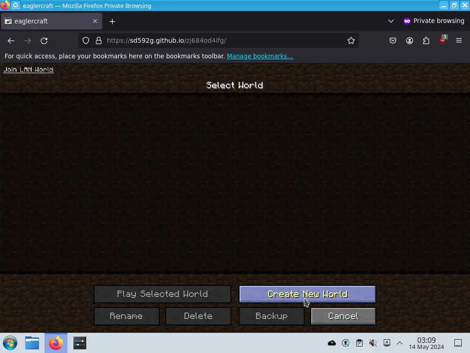The width and height of the screenshot is (470, 353).
Task: Click the clock showing 03:09
Action: coord(426,343)
